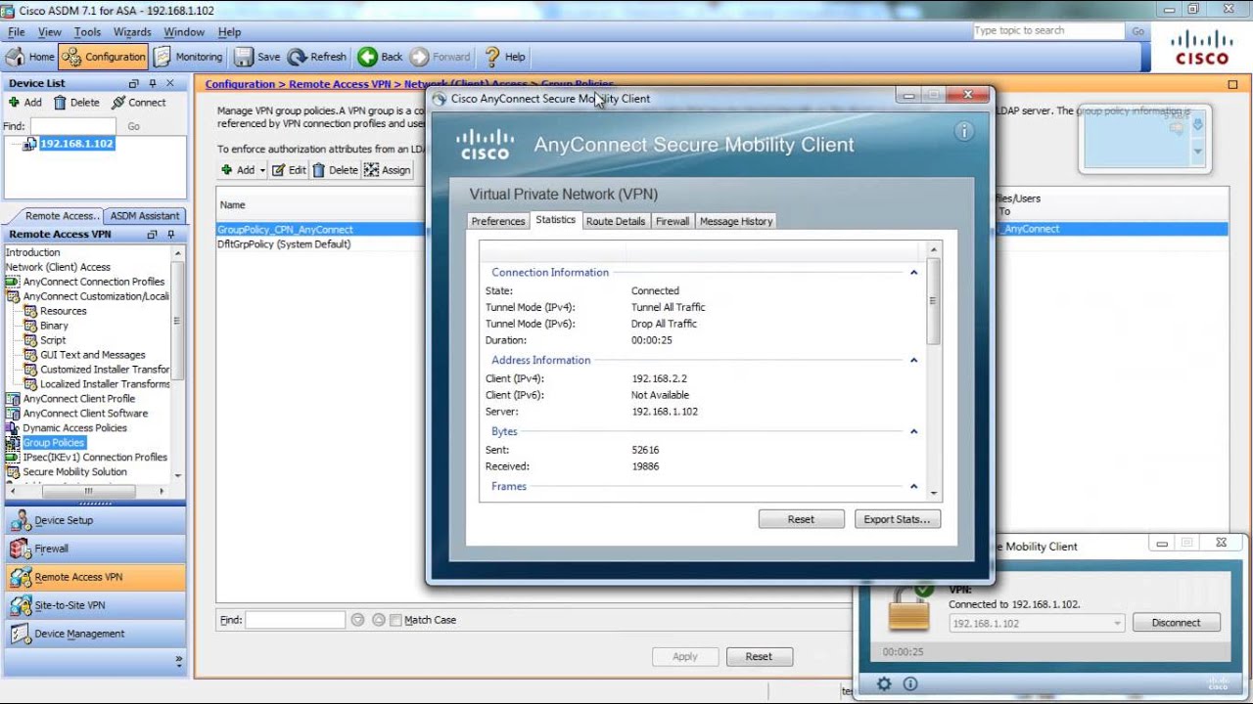Viewport: 1253px width, 704px height.
Task: Open the File menu
Action: [17, 32]
